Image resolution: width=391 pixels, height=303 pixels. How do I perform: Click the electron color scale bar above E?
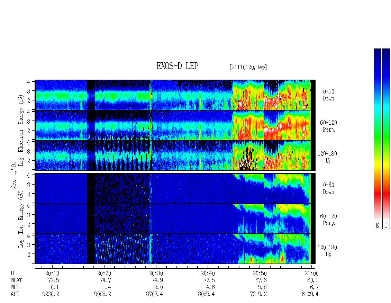(x=377, y=135)
